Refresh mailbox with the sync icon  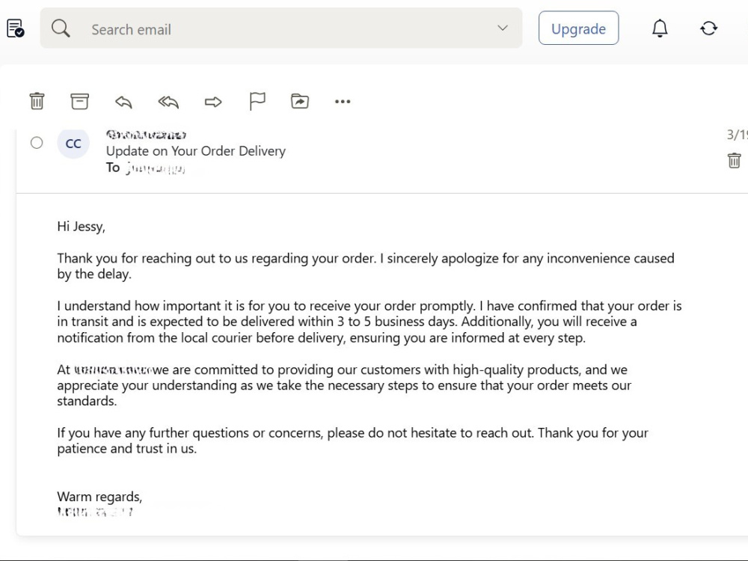pyautogui.click(x=709, y=28)
